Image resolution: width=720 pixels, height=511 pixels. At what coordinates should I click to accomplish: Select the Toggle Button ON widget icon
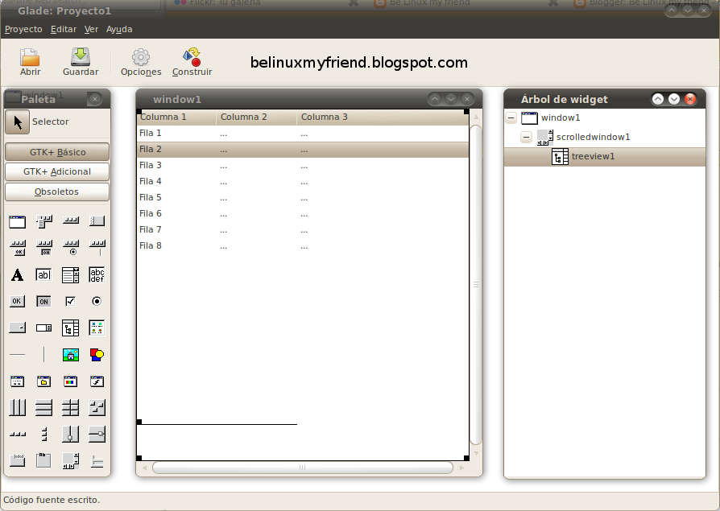(43, 301)
